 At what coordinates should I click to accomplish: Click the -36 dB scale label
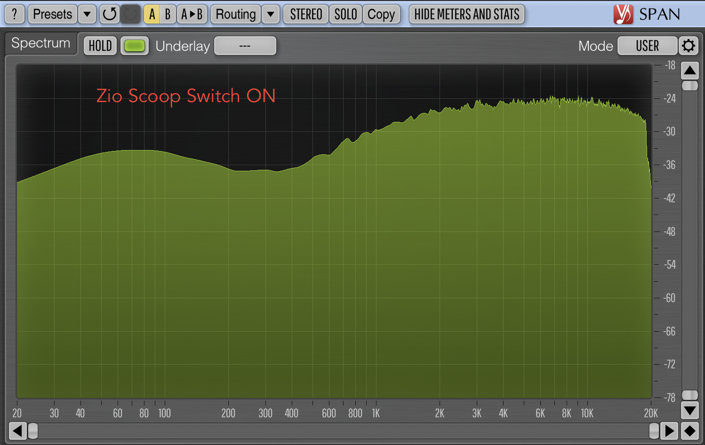point(669,165)
